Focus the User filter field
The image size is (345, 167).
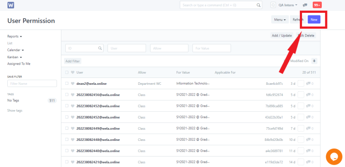pos(127,48)
